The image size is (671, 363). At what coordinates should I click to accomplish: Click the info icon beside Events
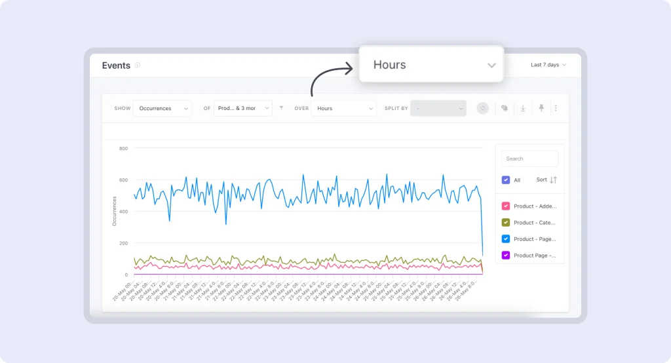click(x=138, y=66)
